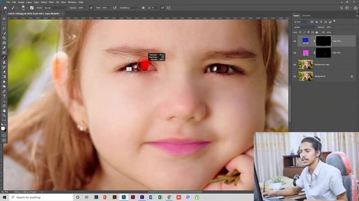Open the File menu
Screen dimensions: 359x201
8,2
